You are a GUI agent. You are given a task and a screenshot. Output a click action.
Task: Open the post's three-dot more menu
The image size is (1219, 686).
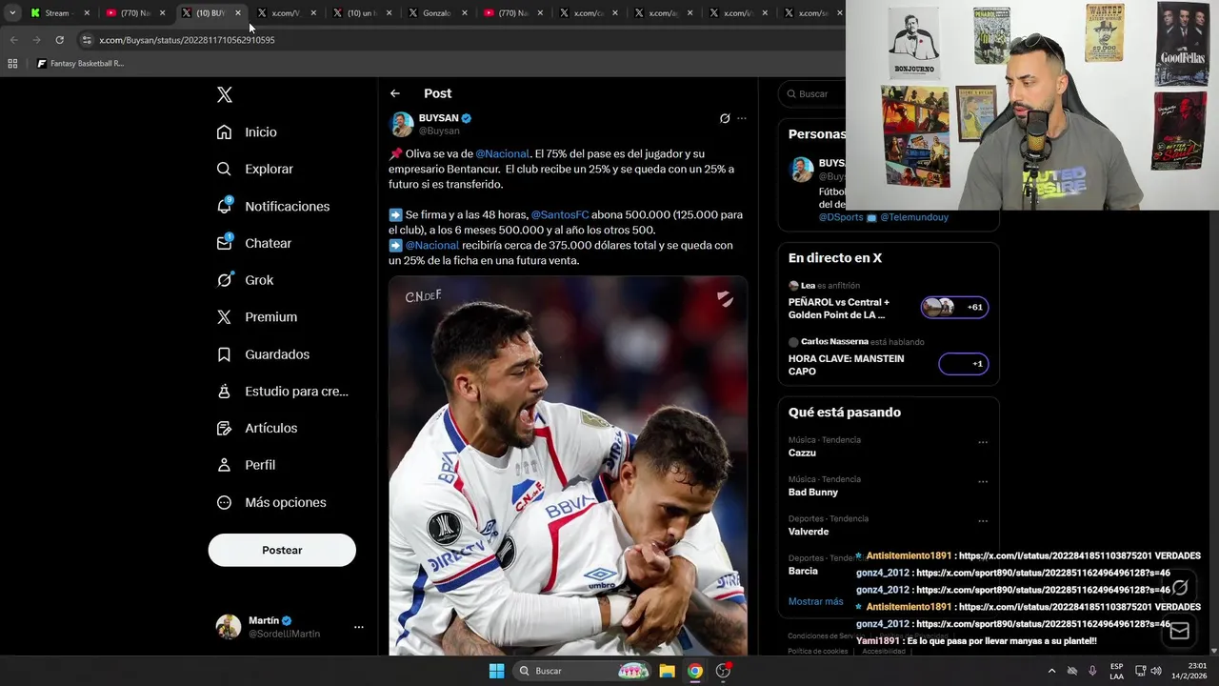[x=742, y=118]
